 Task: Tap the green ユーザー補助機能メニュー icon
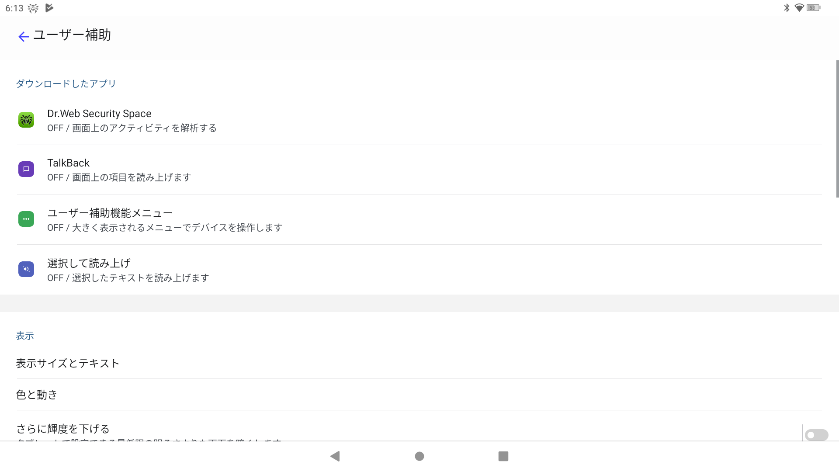(26, 219)
